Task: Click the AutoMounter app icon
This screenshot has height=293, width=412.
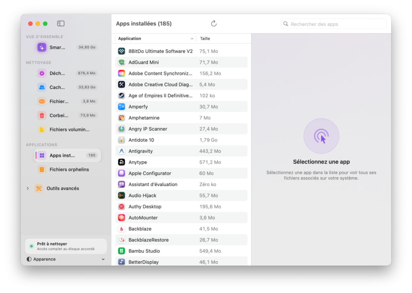Action: (122, 218)
